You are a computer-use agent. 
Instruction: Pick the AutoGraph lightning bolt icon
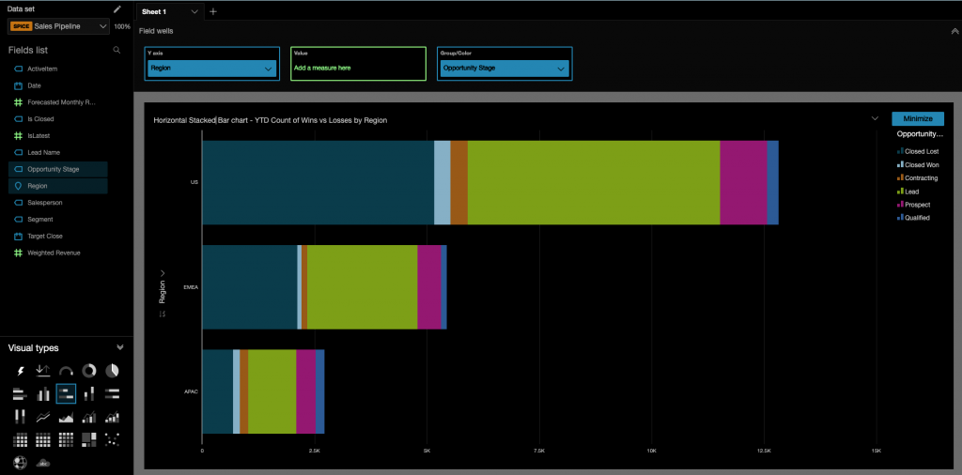pos(20,371)
